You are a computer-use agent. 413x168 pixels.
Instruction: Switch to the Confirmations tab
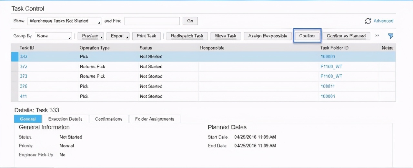point(109,119)
